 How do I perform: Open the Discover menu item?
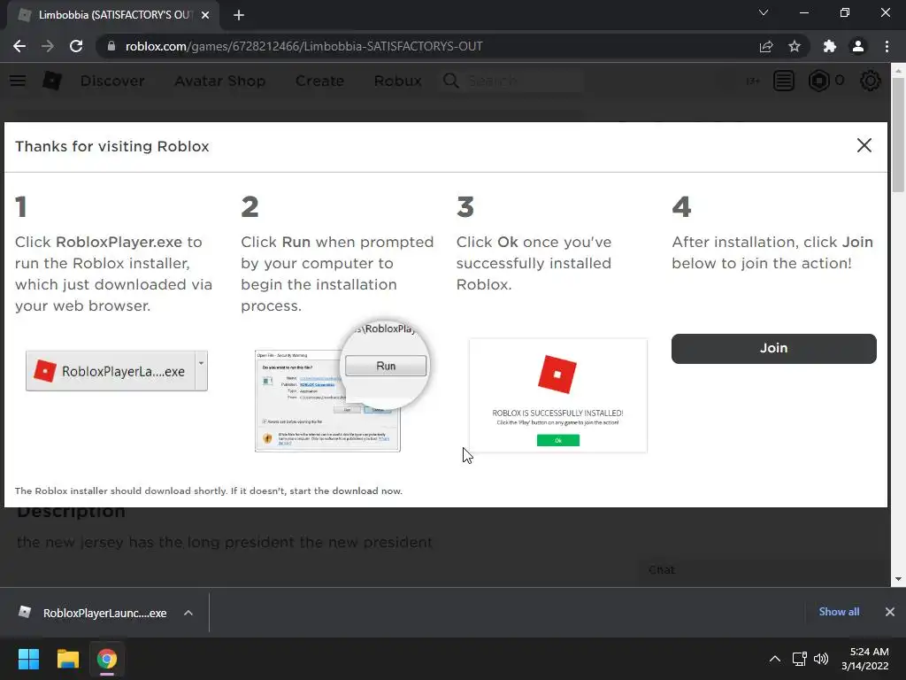click(112, 81)
